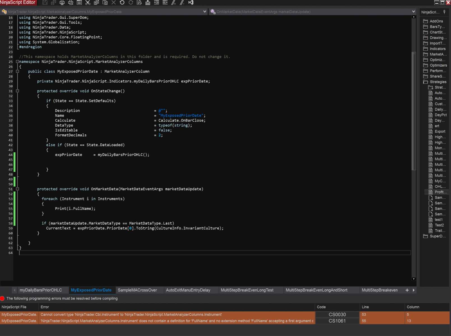
Task: Open the Visual Studio icon
Action: click(x=191, y=3)
